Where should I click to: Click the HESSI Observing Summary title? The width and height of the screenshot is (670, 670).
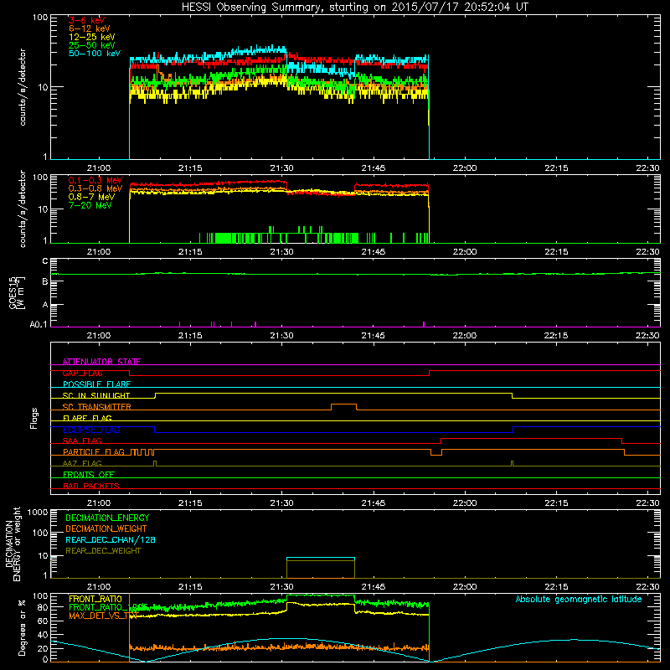point(354,8)
